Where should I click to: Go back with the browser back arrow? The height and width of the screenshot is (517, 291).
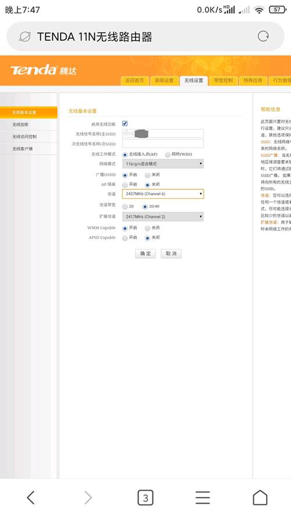click(x=31, y=498)
